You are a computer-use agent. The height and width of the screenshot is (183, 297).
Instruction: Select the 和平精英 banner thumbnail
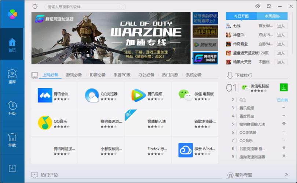pyautogui.click(x=205, y=32)
